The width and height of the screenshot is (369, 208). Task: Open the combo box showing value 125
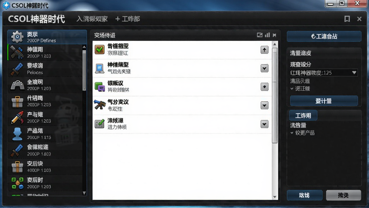click(324, 73)
